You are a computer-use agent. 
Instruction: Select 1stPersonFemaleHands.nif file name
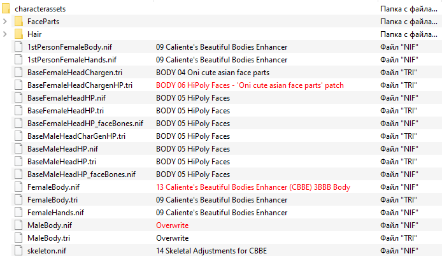click(72, 59)
